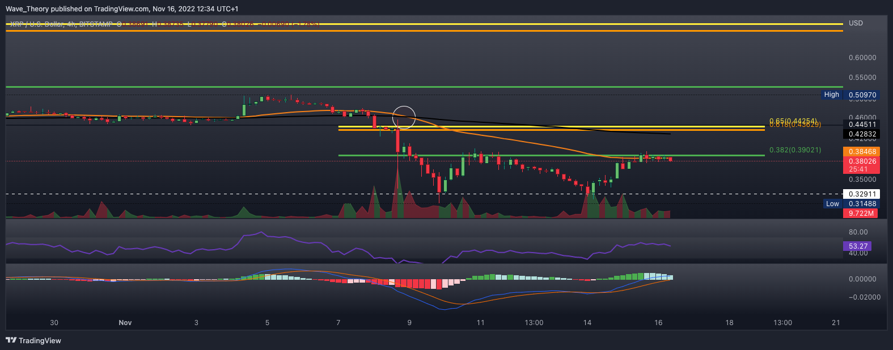Viewport: 893px width, 350px height.
Task: Click date label 16 on the time axis
Action: [x=658, y=323]
